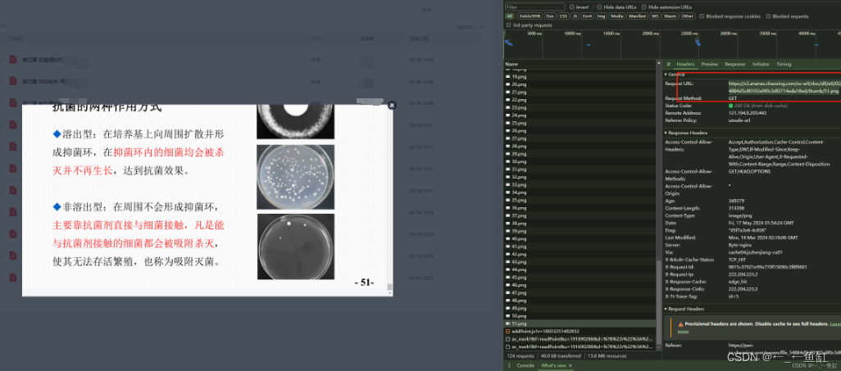The width and height of the screenshot is (841, 371).
Task: Select the 33.png request
Action: point(580,184)
